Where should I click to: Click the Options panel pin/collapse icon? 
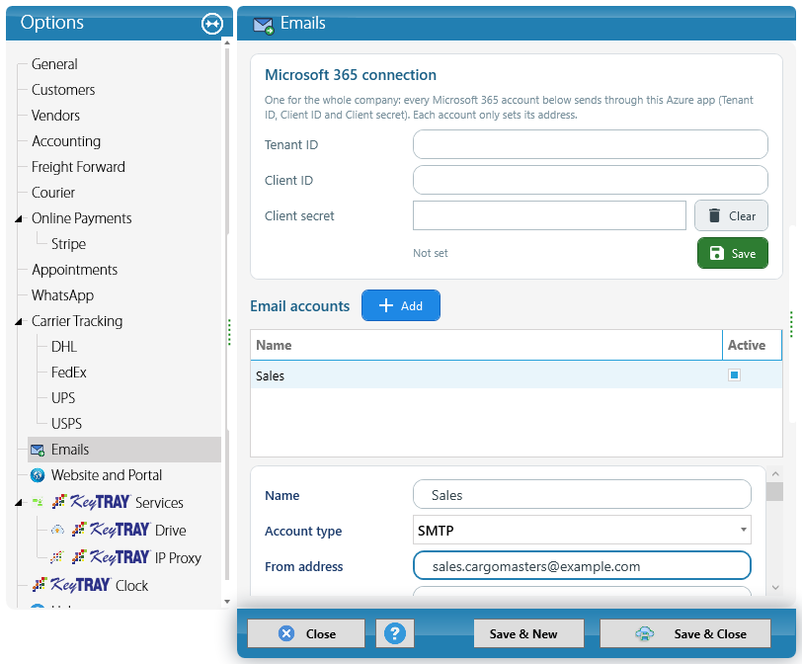point(212,24)
